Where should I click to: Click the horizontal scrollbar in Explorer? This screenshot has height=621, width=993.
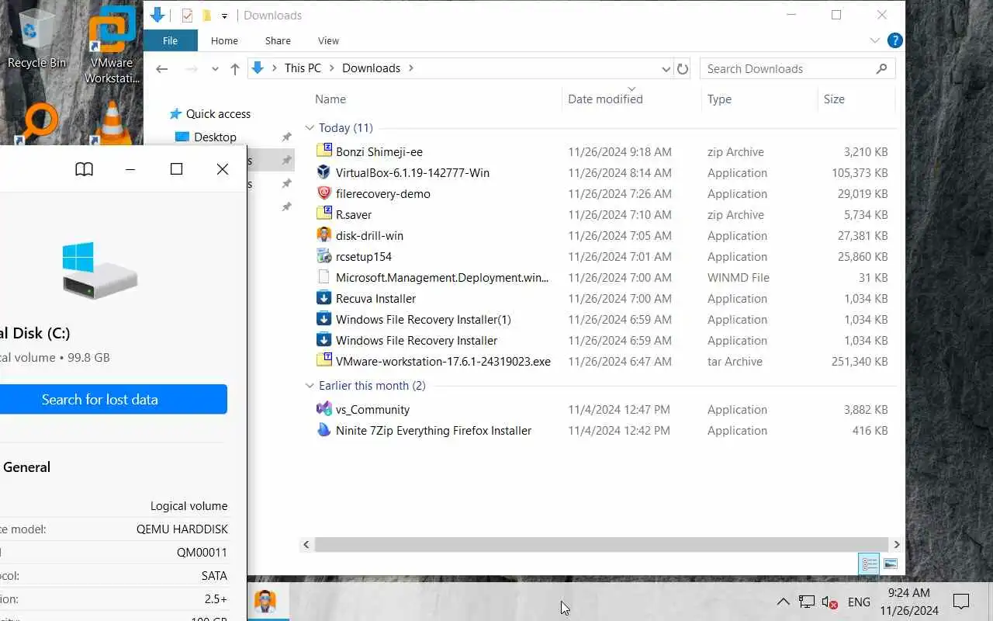point(601,545)
